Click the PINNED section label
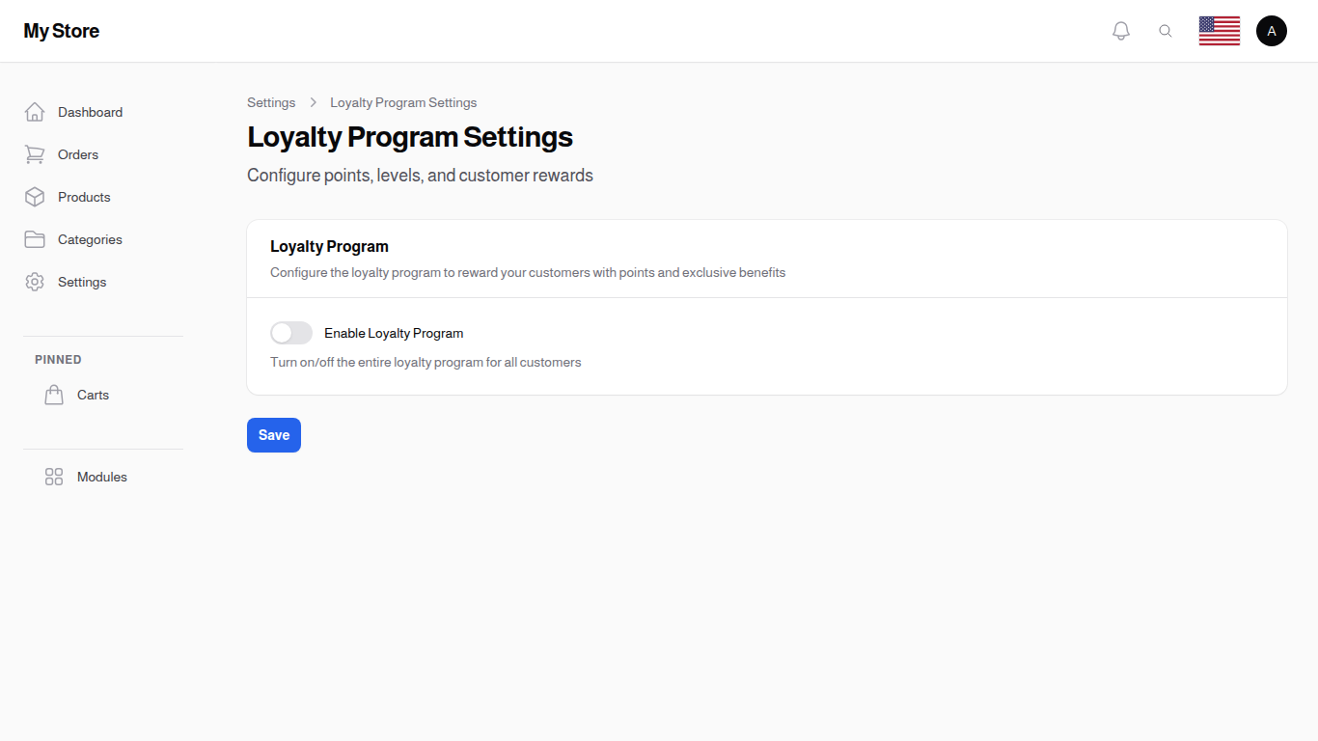Screen dimensions: 1318x741 (x=58, y=360)
